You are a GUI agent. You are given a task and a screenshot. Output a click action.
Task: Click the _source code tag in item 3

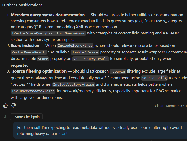coord(118,72)
